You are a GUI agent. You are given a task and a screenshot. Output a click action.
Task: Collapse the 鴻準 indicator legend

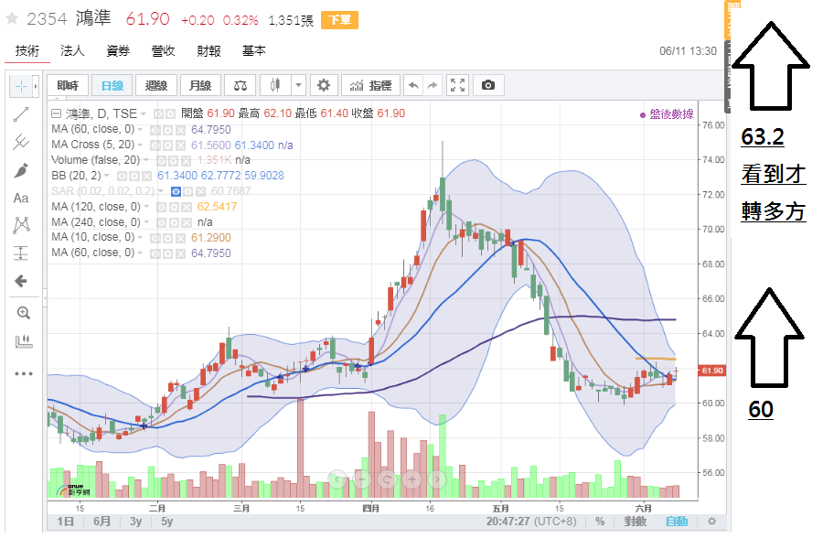pyautogui.click(x=57, y=113)
